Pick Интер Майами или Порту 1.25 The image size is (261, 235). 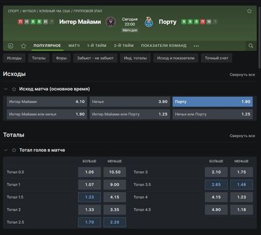(130, 114)
